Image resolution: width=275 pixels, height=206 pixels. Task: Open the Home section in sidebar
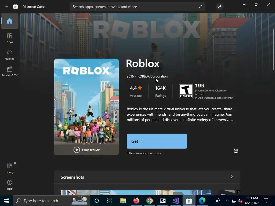pos(10,21)
